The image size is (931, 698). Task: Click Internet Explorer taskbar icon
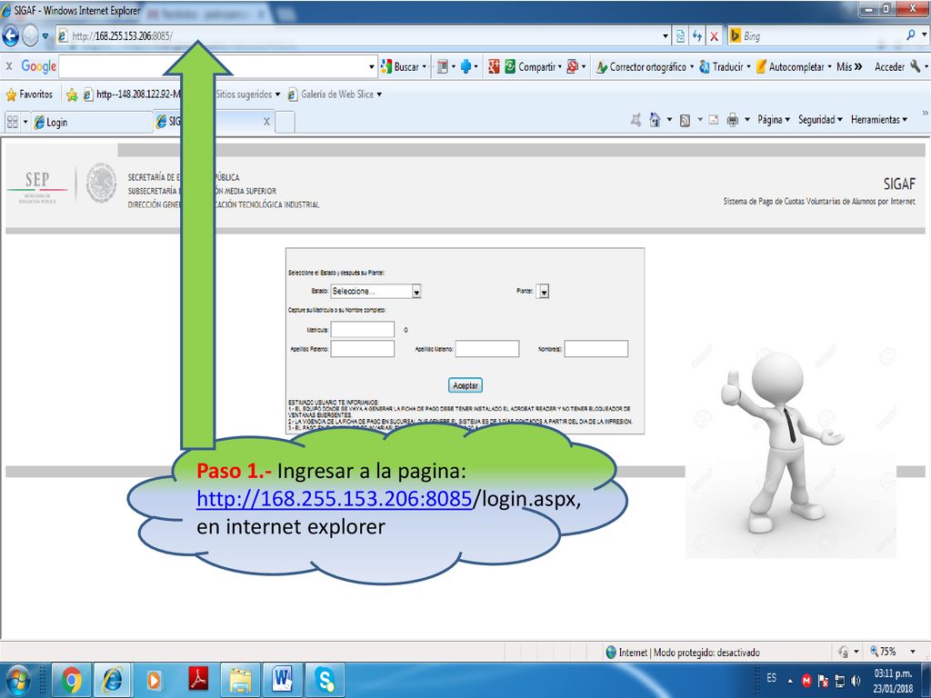113,680
